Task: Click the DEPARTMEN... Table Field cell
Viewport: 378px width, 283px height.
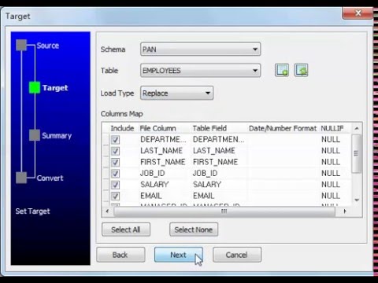Action: pos(218,139)
